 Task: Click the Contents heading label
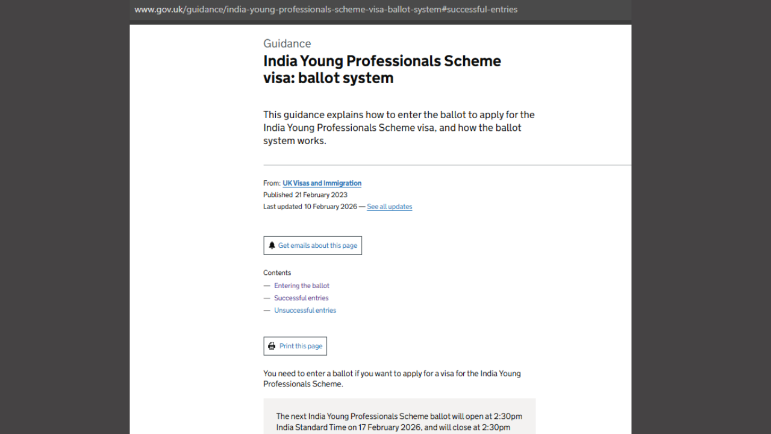(277, 272)
